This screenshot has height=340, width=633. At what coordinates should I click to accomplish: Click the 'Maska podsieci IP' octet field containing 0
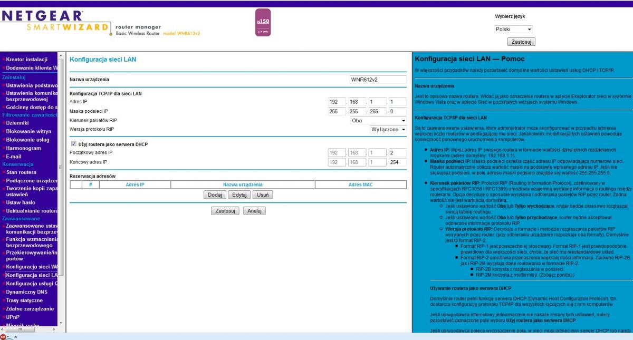397,111
